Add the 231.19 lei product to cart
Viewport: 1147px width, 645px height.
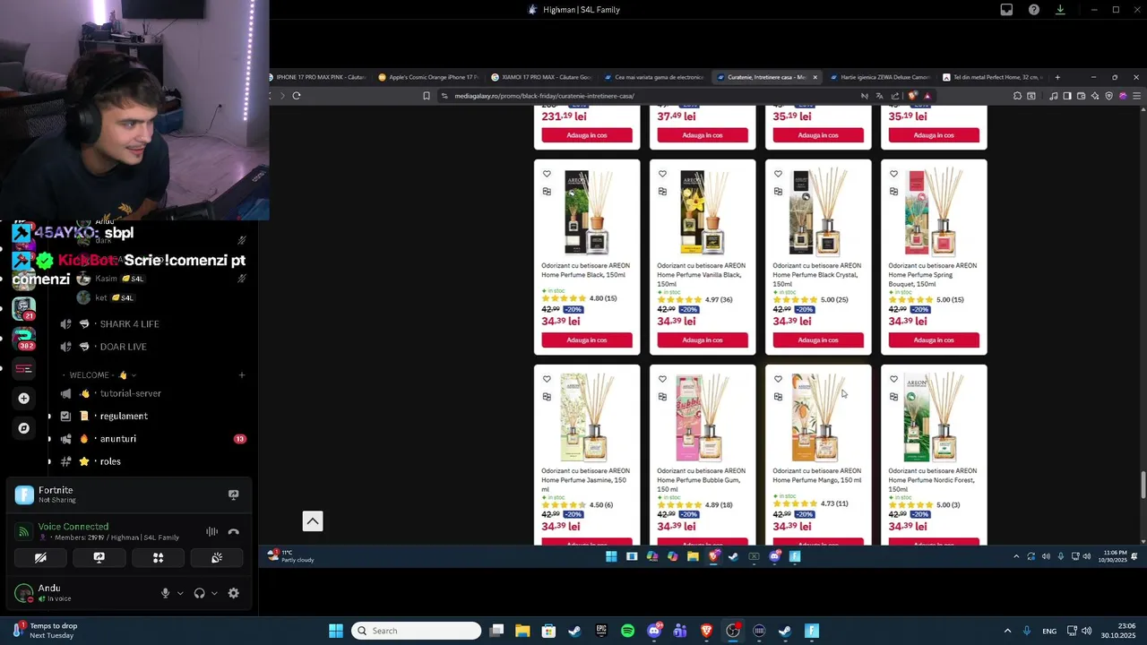587,135
